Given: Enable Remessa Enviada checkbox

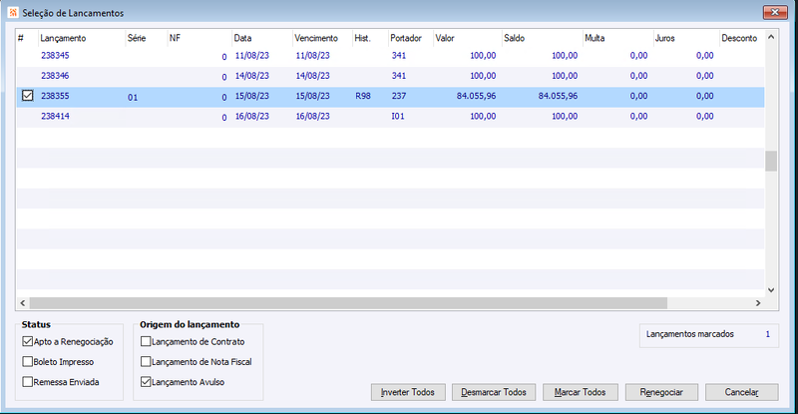Looking at the screenshot, I should (28, 382).
